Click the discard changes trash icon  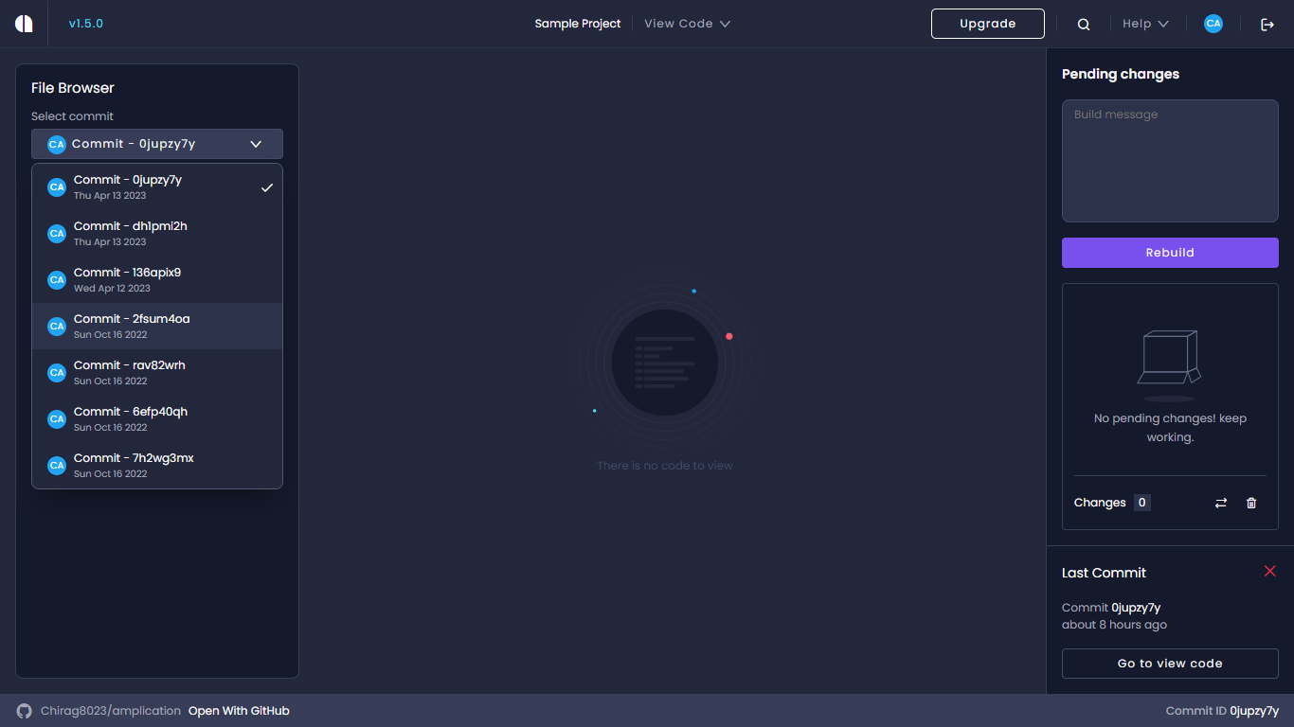(1250, 503)
